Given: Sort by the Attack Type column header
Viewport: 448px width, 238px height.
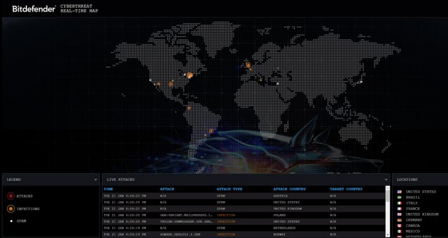Looking at the screenshot, I should tap(229, 189).
